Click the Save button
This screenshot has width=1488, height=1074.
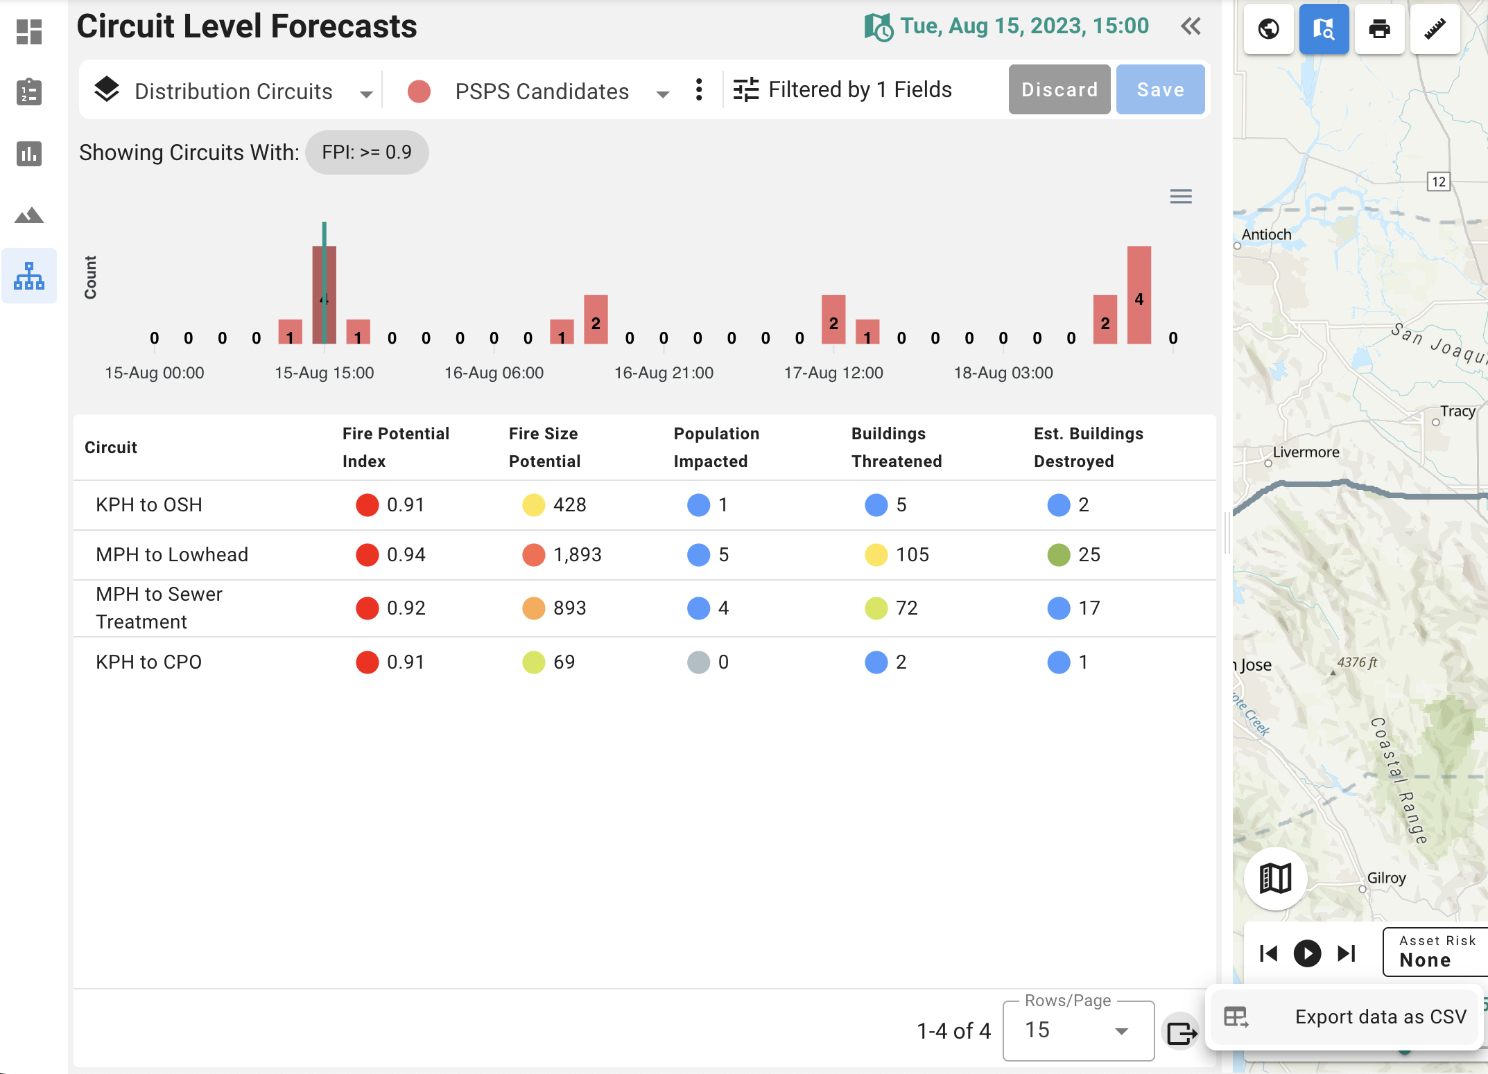[1160, 90]
